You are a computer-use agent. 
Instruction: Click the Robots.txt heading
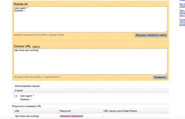pyautogui.click(x=21, y=4)
